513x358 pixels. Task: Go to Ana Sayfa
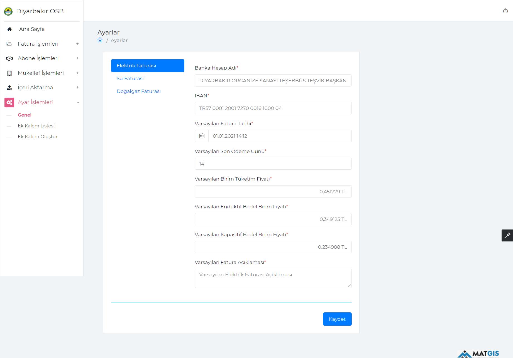32,29
